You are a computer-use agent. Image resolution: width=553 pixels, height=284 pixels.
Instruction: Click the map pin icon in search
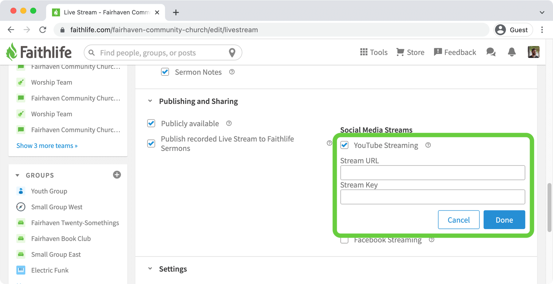tap(232, 53)
